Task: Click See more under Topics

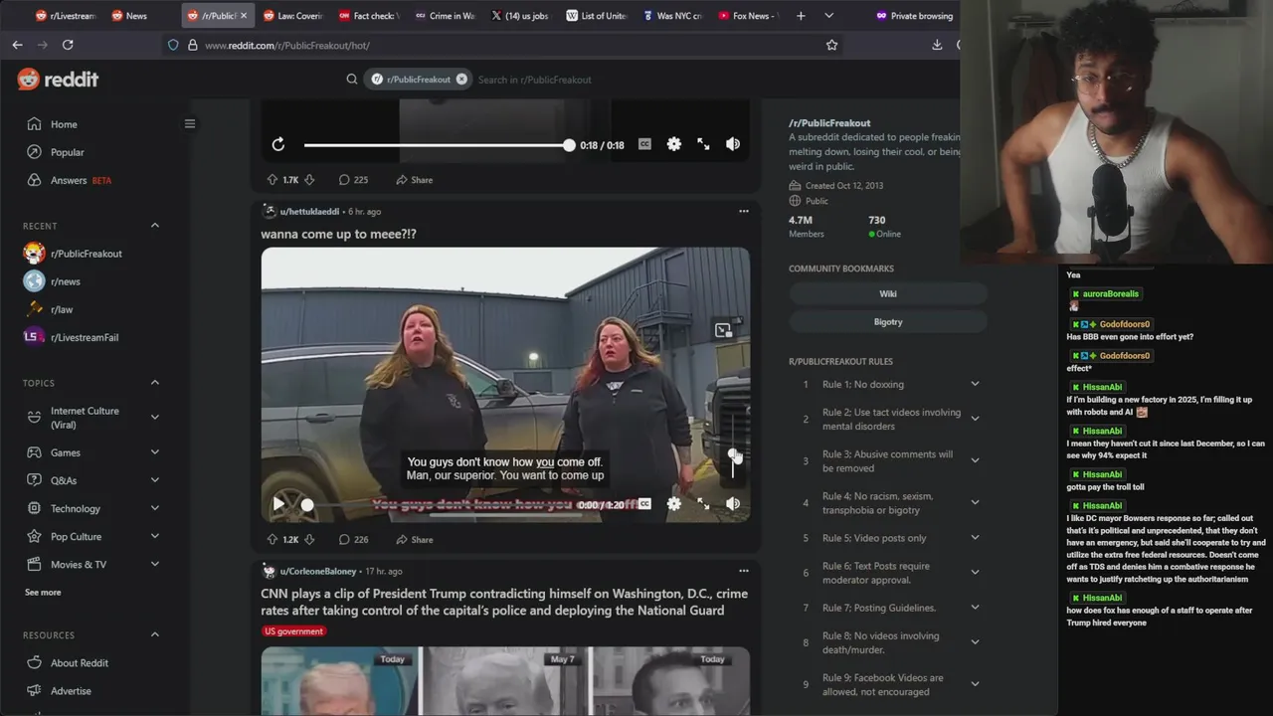Action: 43,592
